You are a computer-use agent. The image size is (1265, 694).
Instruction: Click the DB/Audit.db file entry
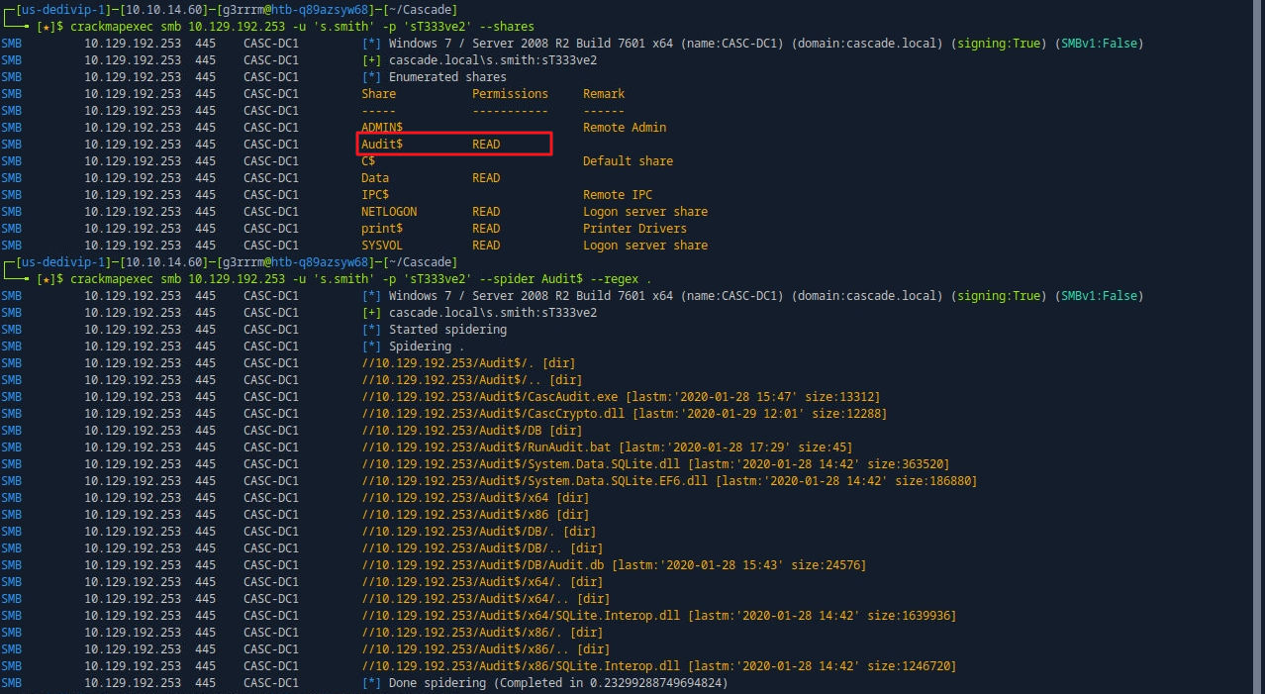[614, 565]
